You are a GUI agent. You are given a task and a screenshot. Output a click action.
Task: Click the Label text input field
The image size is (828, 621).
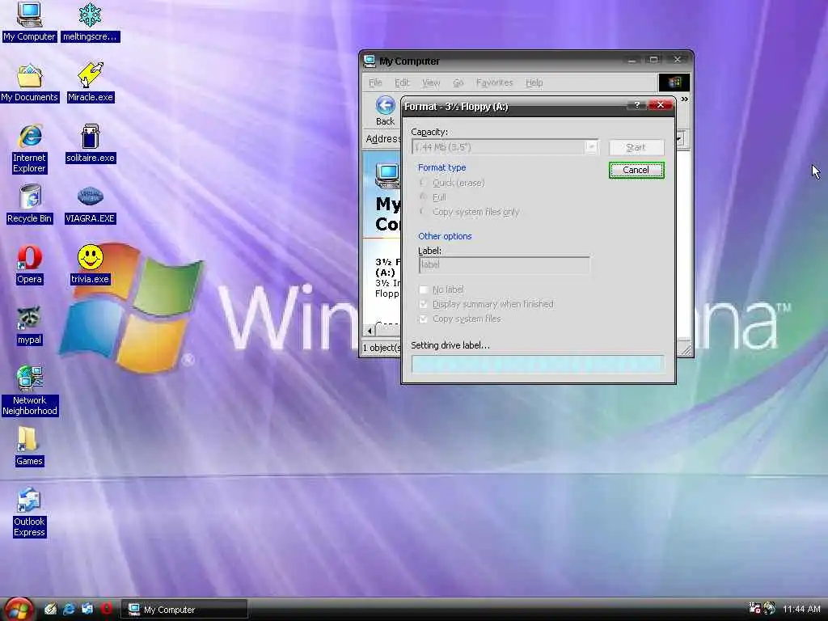click(x=505, y=264)
